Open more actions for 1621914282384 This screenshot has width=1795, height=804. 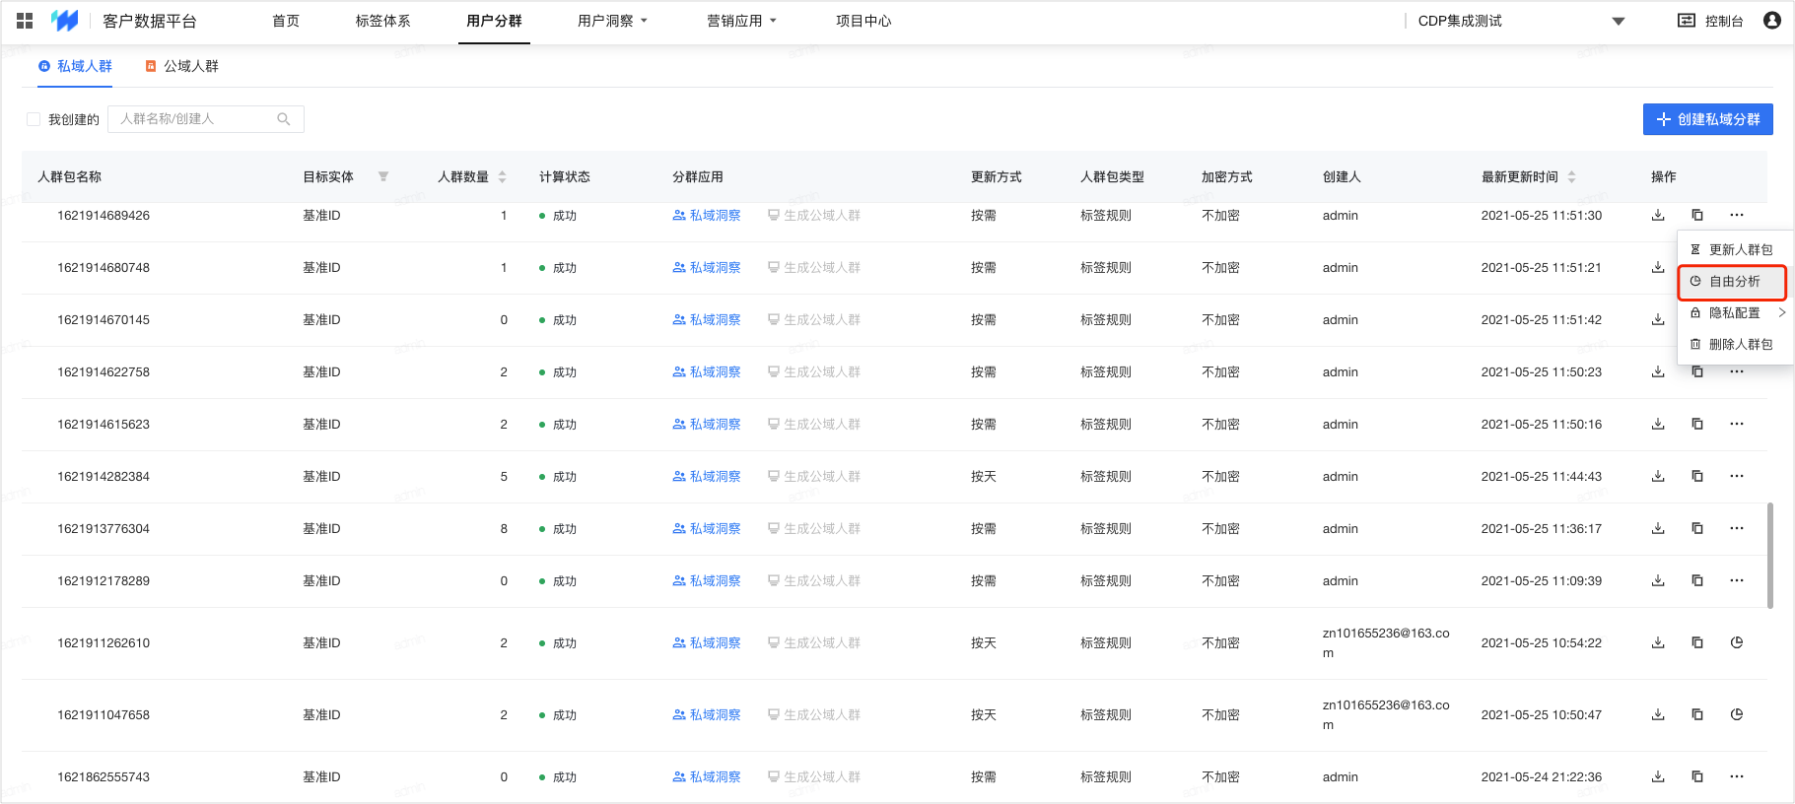point(1737,476)
